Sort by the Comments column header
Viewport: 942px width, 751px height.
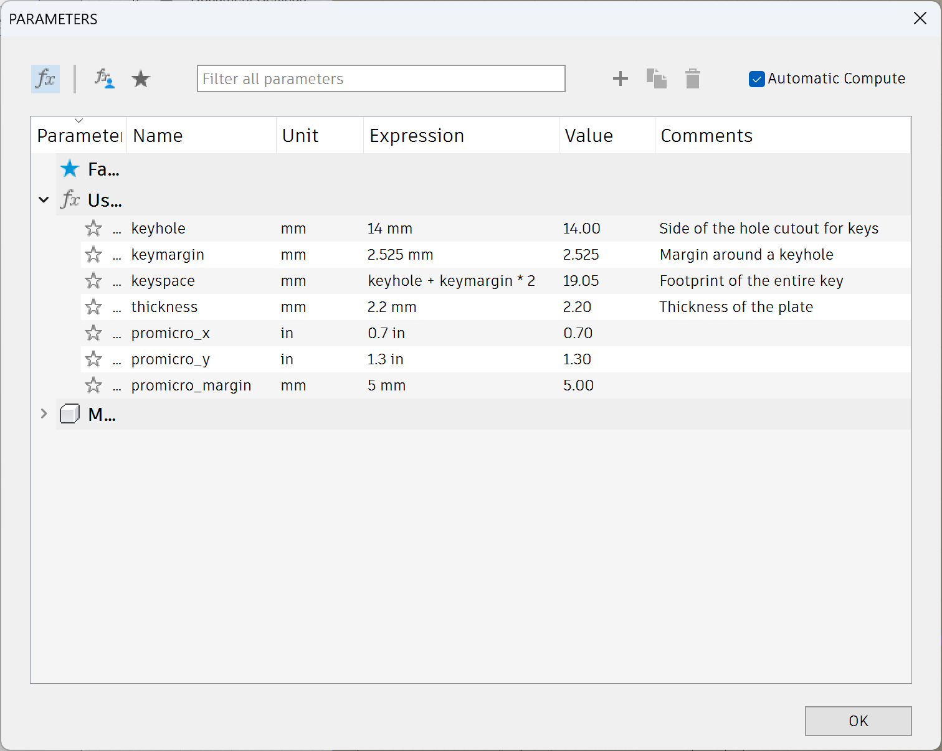[783, 136]
